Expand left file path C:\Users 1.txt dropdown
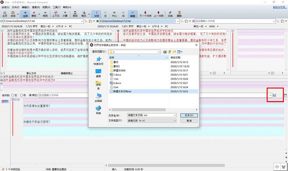 tap(82, 21)
